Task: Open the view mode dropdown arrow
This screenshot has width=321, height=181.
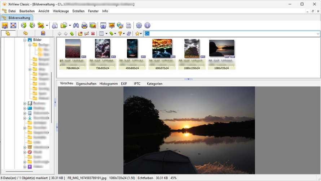Action: pyautogui.click(x=106, y=34)
